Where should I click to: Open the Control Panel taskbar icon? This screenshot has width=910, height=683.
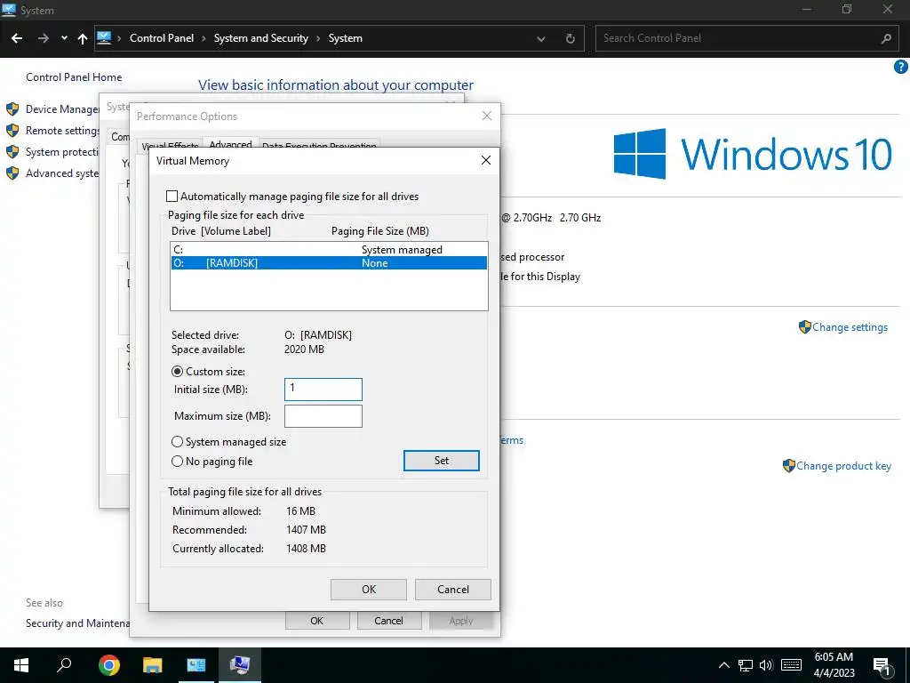point(196,665)
